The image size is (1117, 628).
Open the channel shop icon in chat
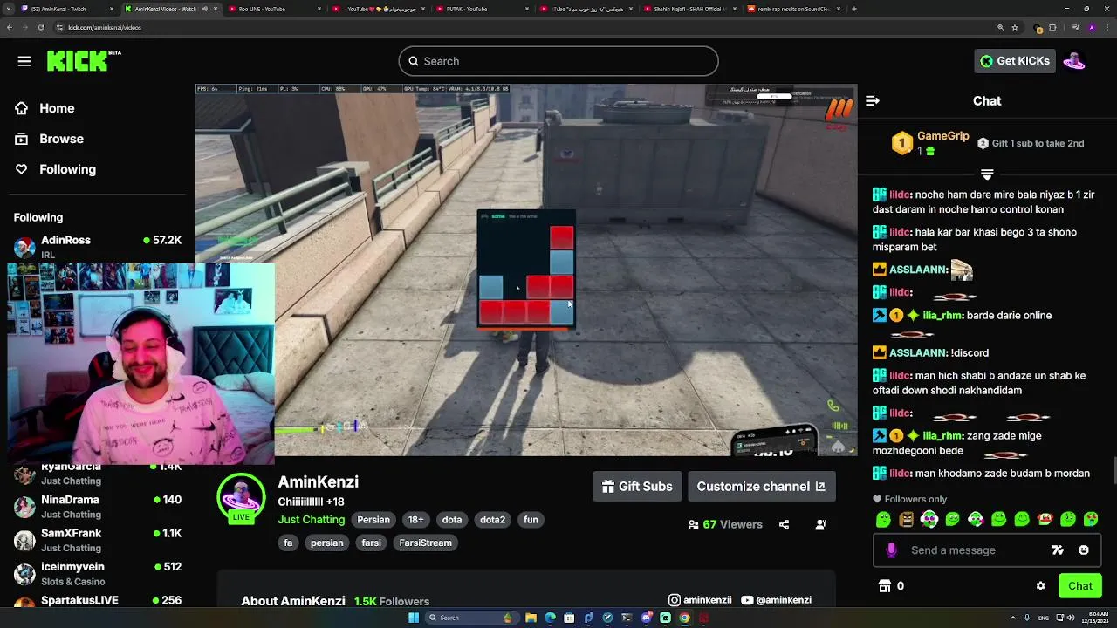[885, 586]
